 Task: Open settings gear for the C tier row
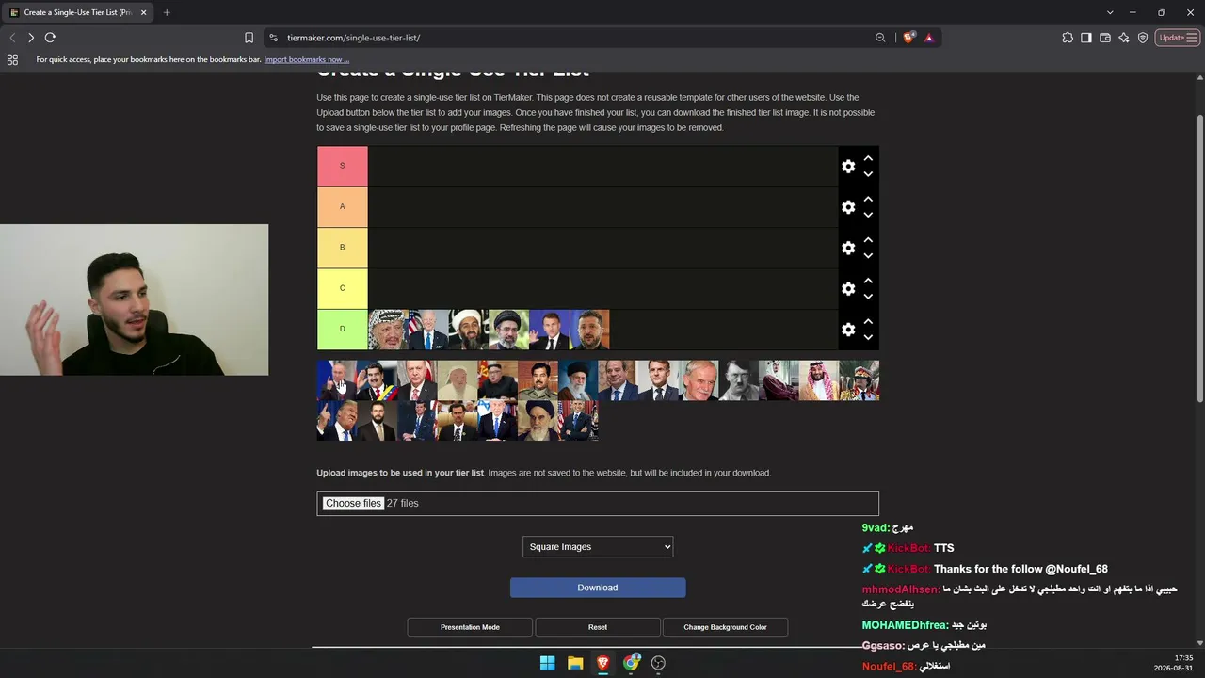click(848, 289)
